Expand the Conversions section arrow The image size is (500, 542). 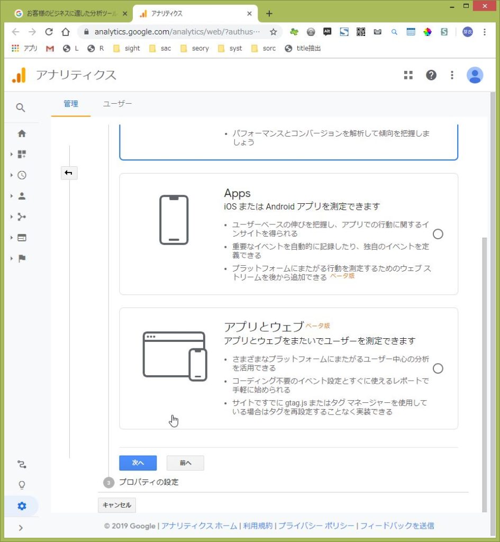12,258
